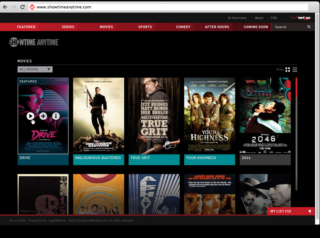Click the search magnifier icon
The width and height of the screenshot is (320, 238).
coord(309,27)
